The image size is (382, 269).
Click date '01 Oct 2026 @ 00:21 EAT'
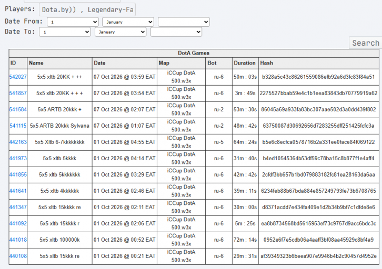(x=125, y=256)
